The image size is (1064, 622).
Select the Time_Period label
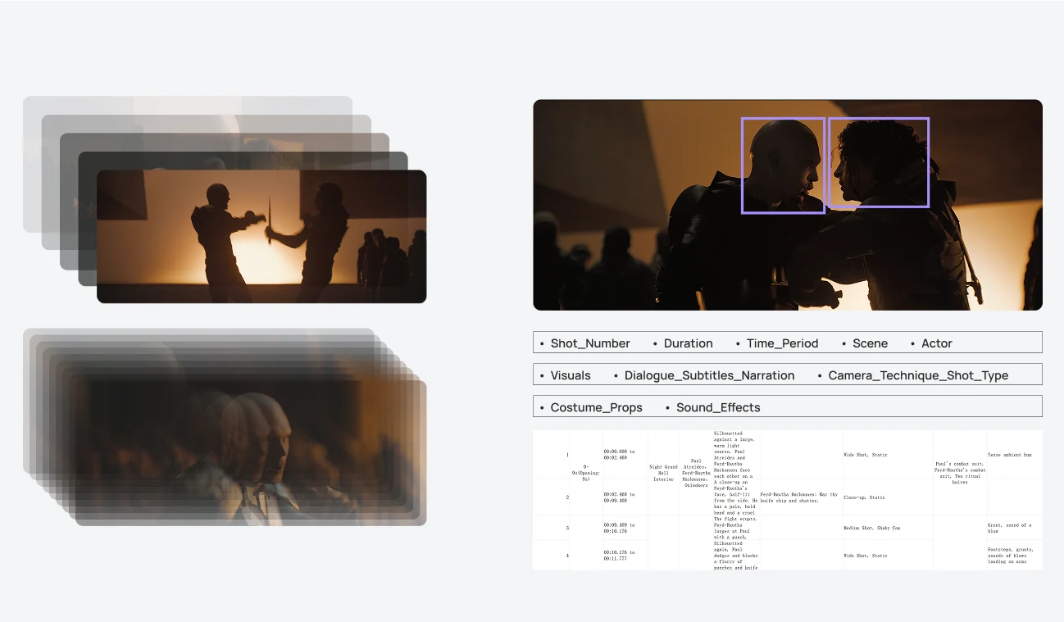tap(782, 343)
